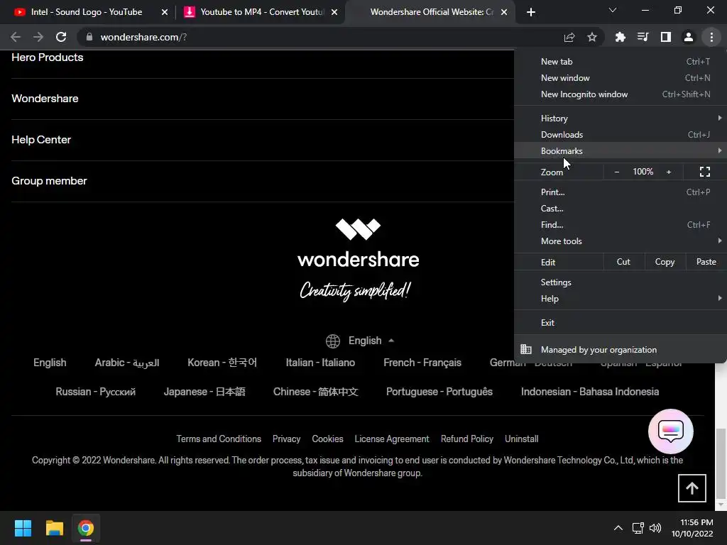Open the English language dropdown

click(x=360, y=341)
